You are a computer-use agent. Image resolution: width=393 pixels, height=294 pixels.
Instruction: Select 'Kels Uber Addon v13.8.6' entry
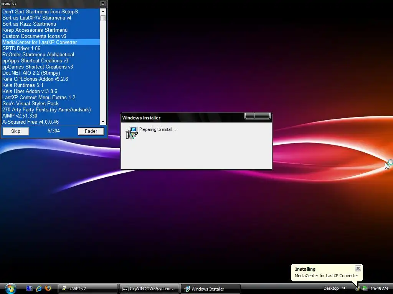point(51,91)
